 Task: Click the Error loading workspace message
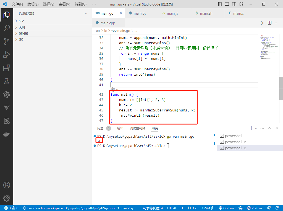click(78, 208)
